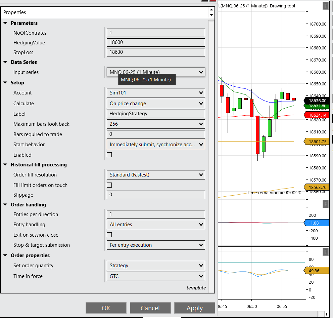Click the Properties header label
This screenshot has width=333, height=318.
[15, 12]
